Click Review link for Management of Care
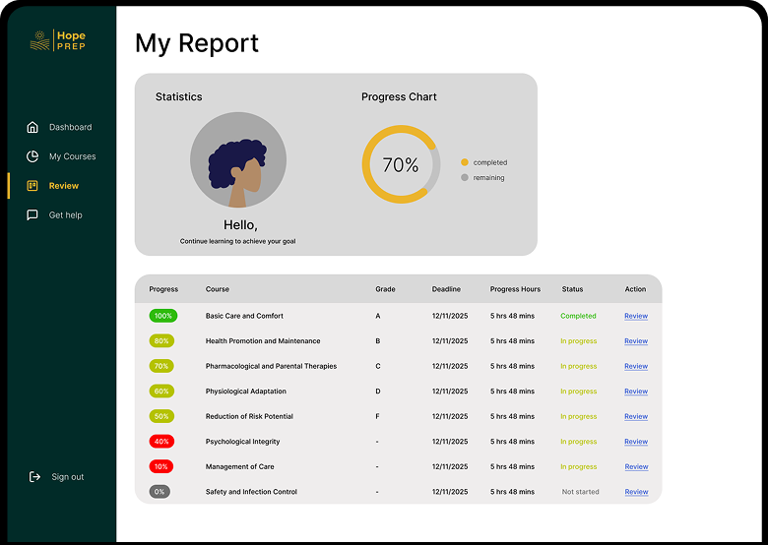This screenshot has width=768, height=545. click(x=636, y=467)
